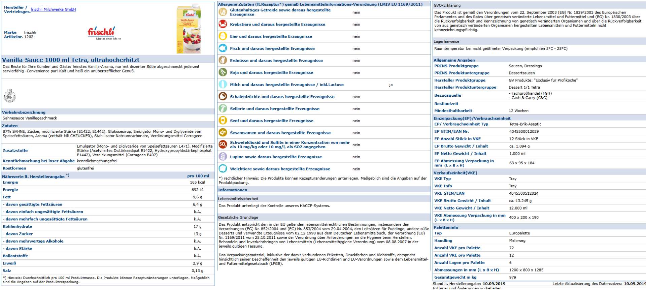Screen dimensions: 646x290
Task: Click the tree nuts allergen icon
Action: coord(223,96)
